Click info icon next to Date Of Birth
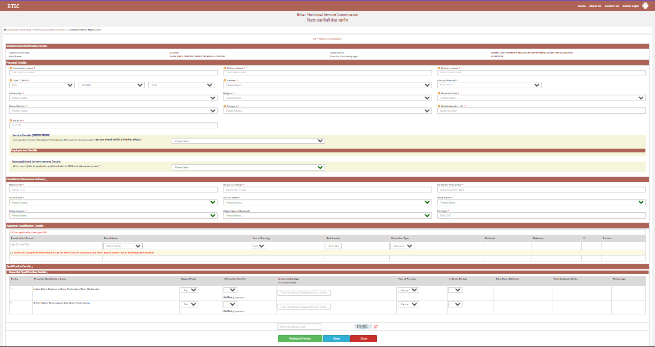Screen dimensions: 655x347 point(11,80)
